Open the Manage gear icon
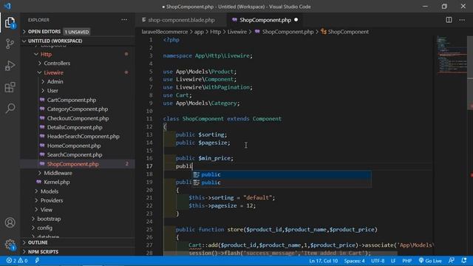Screen dimensions: 473x266 (10, 245)
